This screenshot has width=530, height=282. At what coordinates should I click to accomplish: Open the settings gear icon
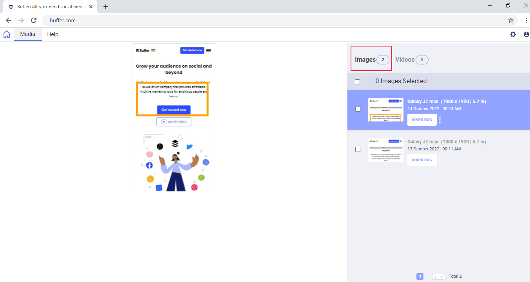pos(513,34)
